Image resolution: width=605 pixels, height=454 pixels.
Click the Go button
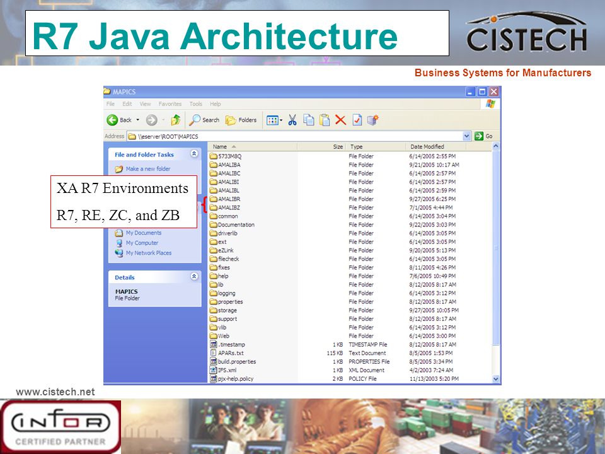483,136
